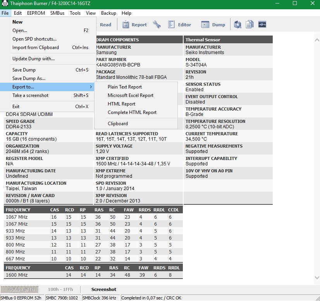Viewport: 320px width, 301px height.
Task: Click the Thaiphoon Burner app icon in title bar
Action: coord(5,3)
